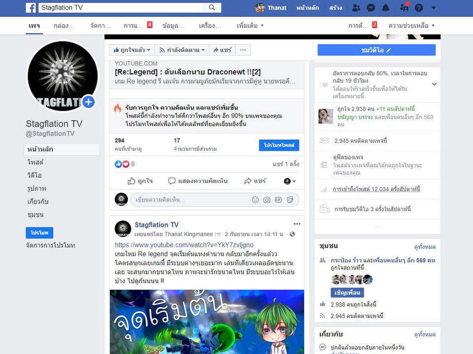Click the comment-as avatar beside comment field
473x354 pixels.
click(121, 199)
